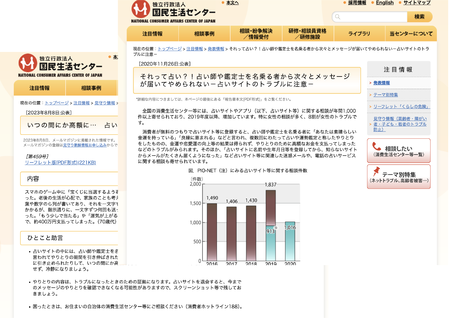Open the 相談事例 menu item
Image resolution: width=465 pixels, height=318 pixels.
pos(204,33)
